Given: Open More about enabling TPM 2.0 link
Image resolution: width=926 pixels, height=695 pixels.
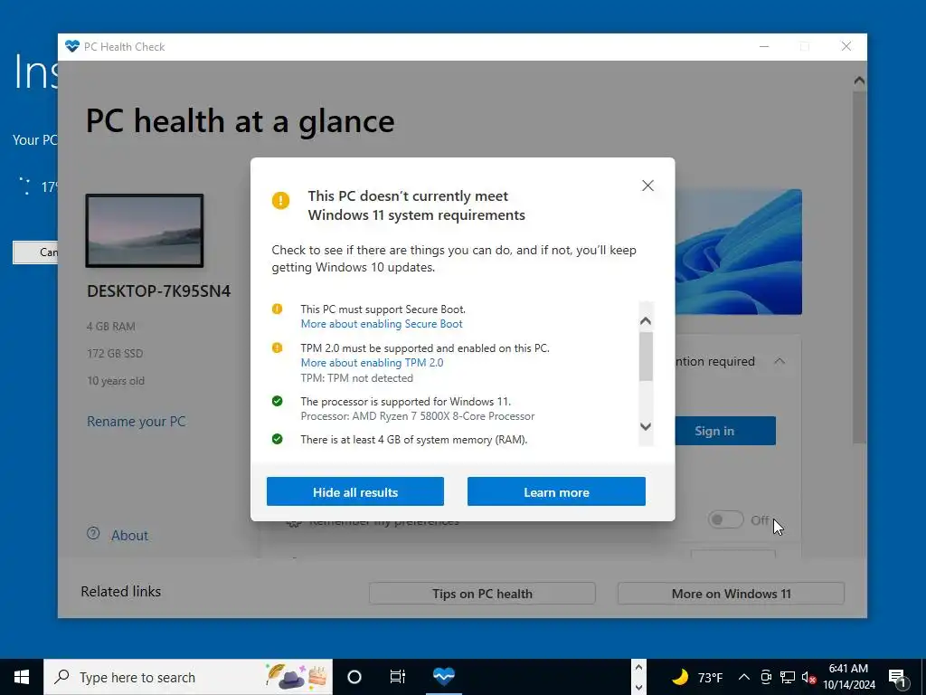Looking at the screenshot, I should pyautogui.click(x=372, y=363).
